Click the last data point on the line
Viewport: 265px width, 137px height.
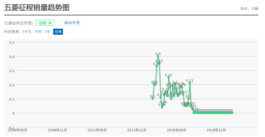pyautogui.click(x=232, y=113)
